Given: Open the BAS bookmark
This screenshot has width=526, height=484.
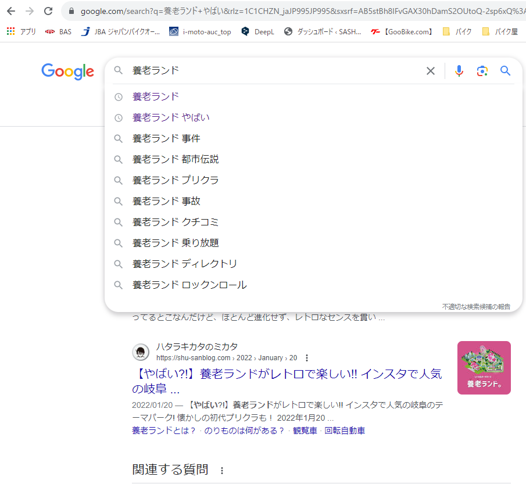Looking at the screenshot, I should 58,31.
